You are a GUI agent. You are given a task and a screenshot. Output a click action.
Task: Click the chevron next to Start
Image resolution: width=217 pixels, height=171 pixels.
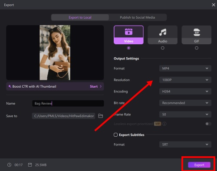(x=101, y=86)
